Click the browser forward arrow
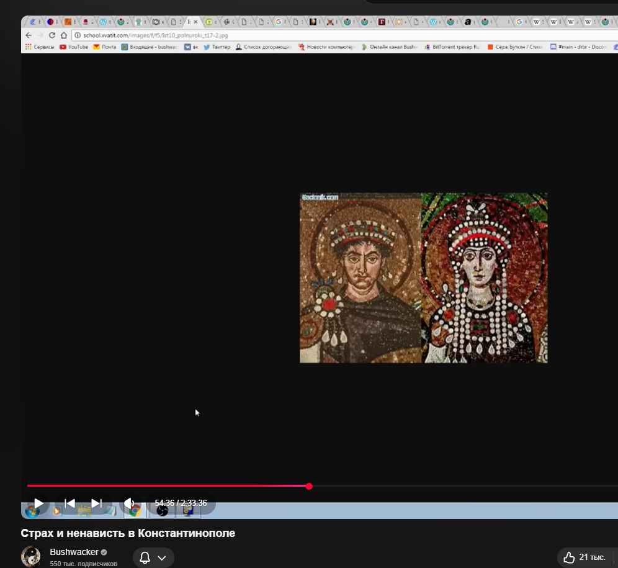 coord(40,35)
